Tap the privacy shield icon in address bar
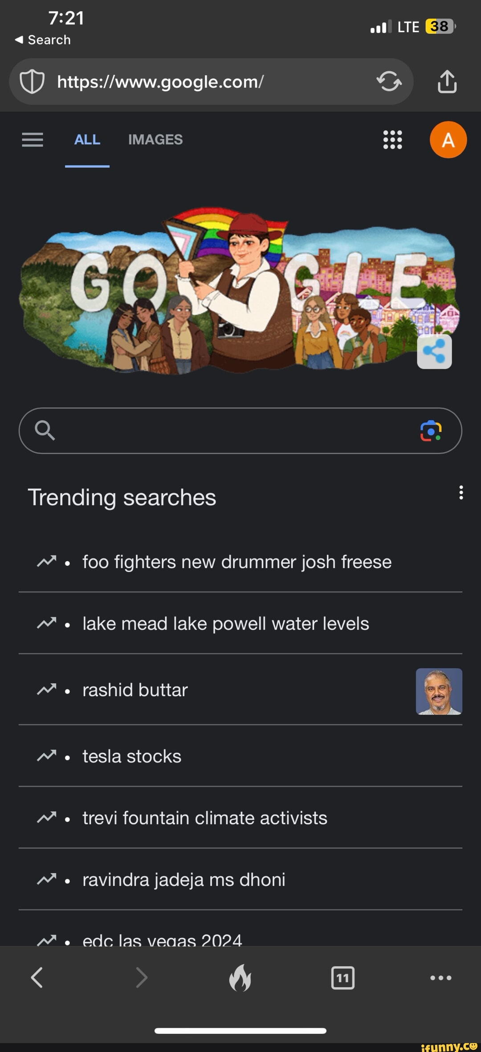The height and width of the screenshot is (1052, 481). 32,82
